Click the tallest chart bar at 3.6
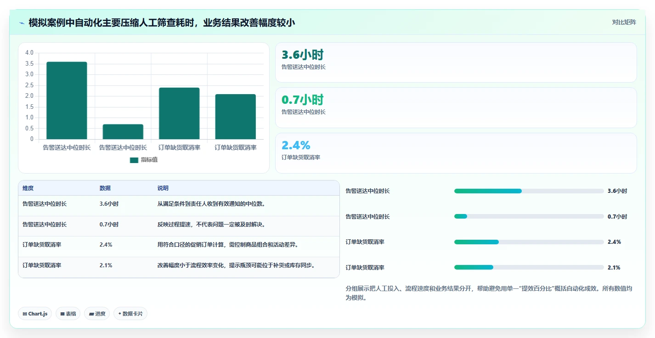The image size is (655, 338). [67, 101]
